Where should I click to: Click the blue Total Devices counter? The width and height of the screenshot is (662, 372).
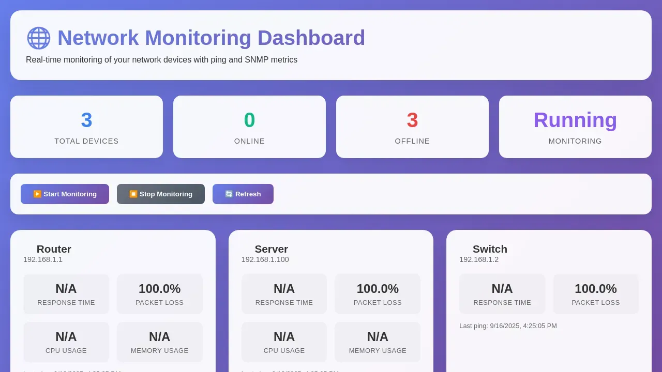(x=86, y=120)
